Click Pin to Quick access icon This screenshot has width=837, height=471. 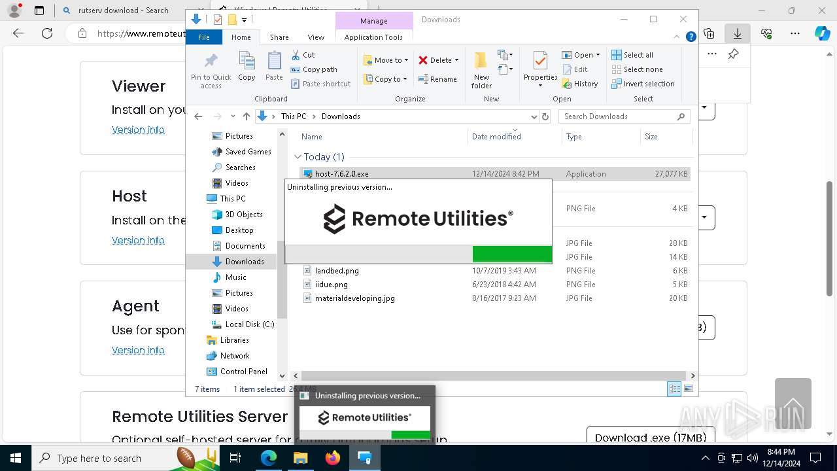click(x=211, y=62)
